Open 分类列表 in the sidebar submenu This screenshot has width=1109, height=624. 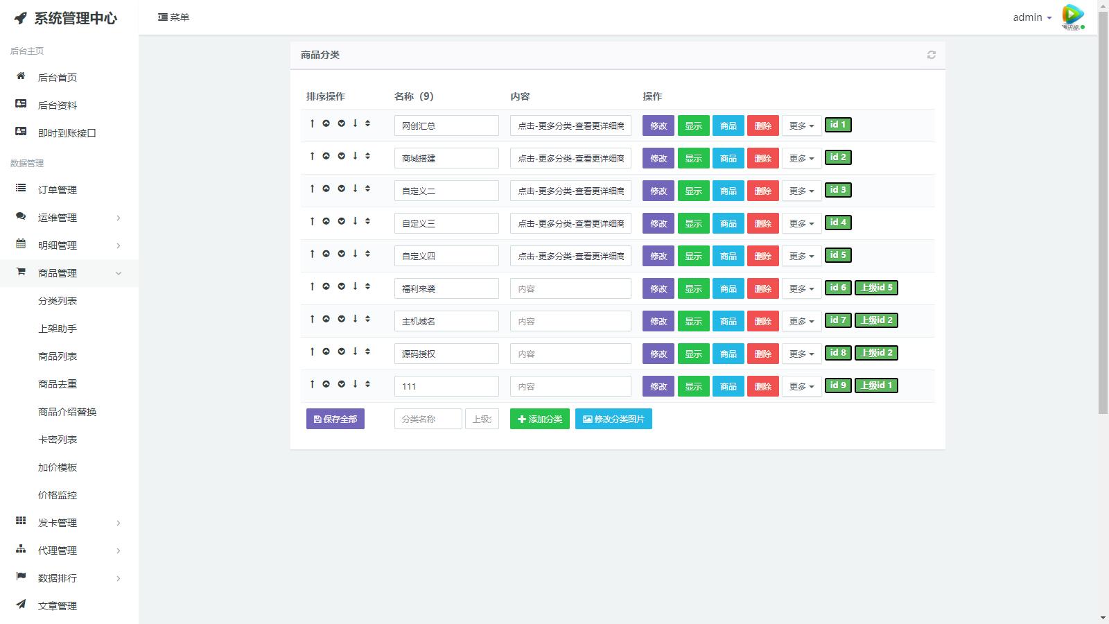pyautogui.click(x=58, y=301)
